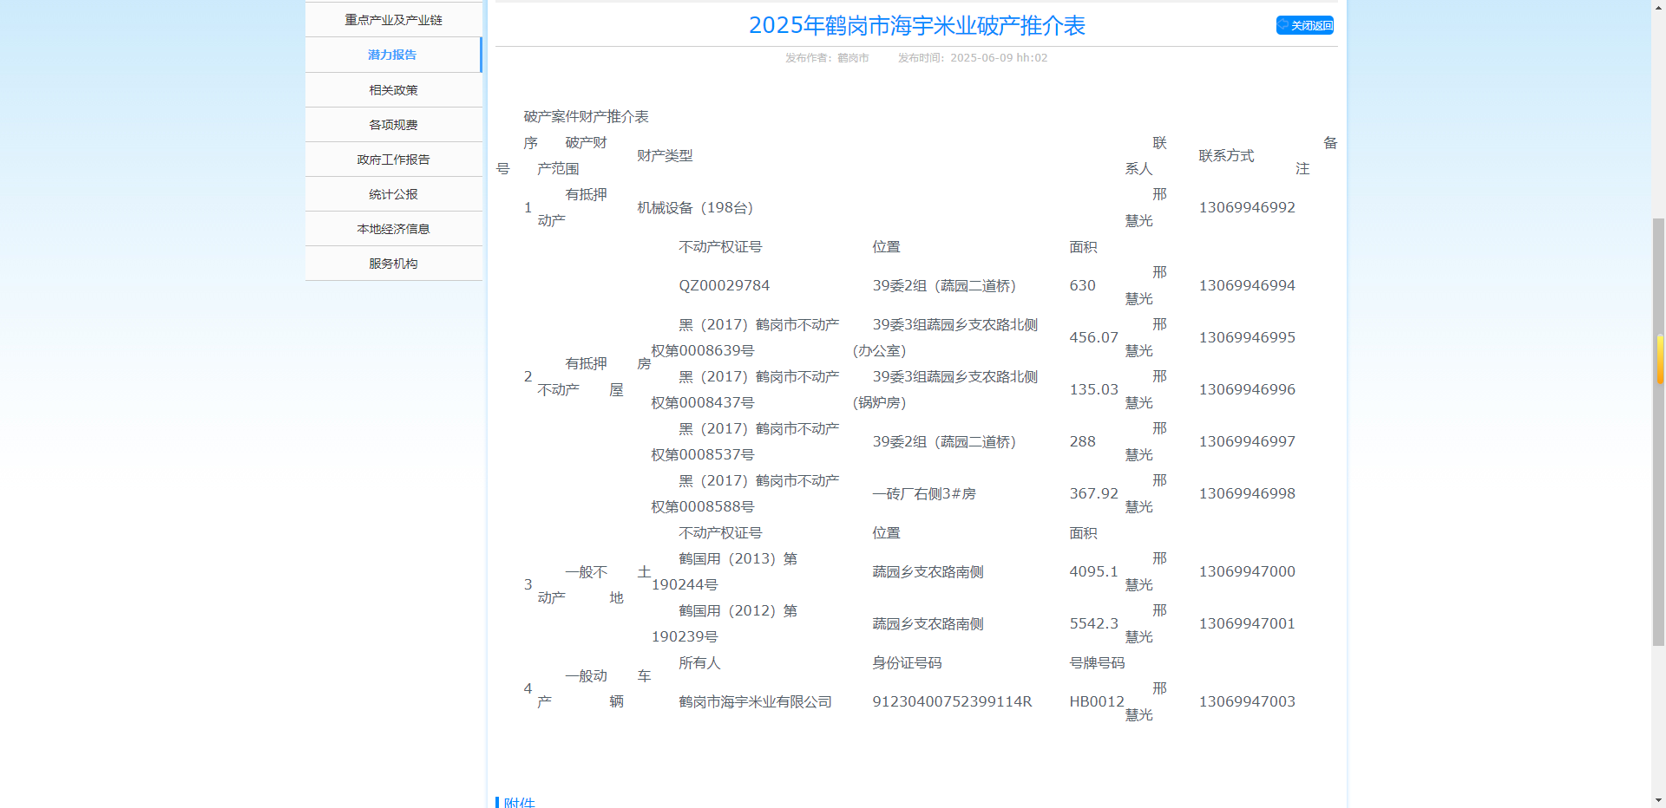The height and width of the screenshot is (808, 1666).
Task: Select 统计公报 in sidebar
Action: [393, 194]
